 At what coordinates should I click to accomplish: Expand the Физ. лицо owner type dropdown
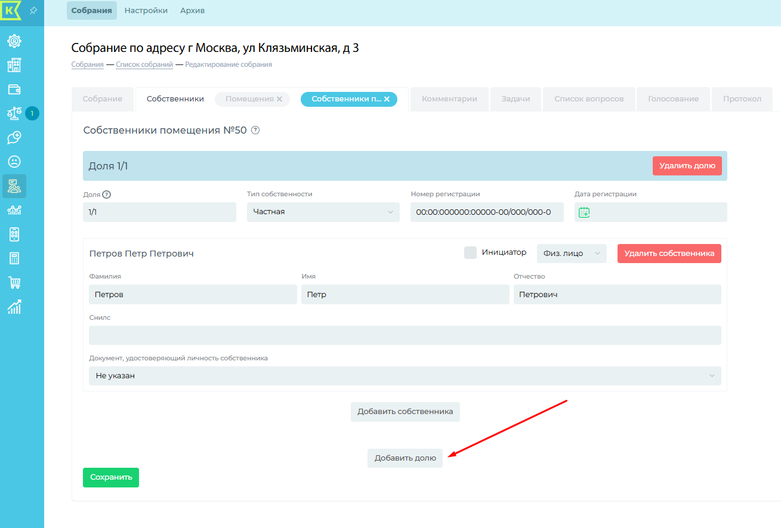point(571,254)
